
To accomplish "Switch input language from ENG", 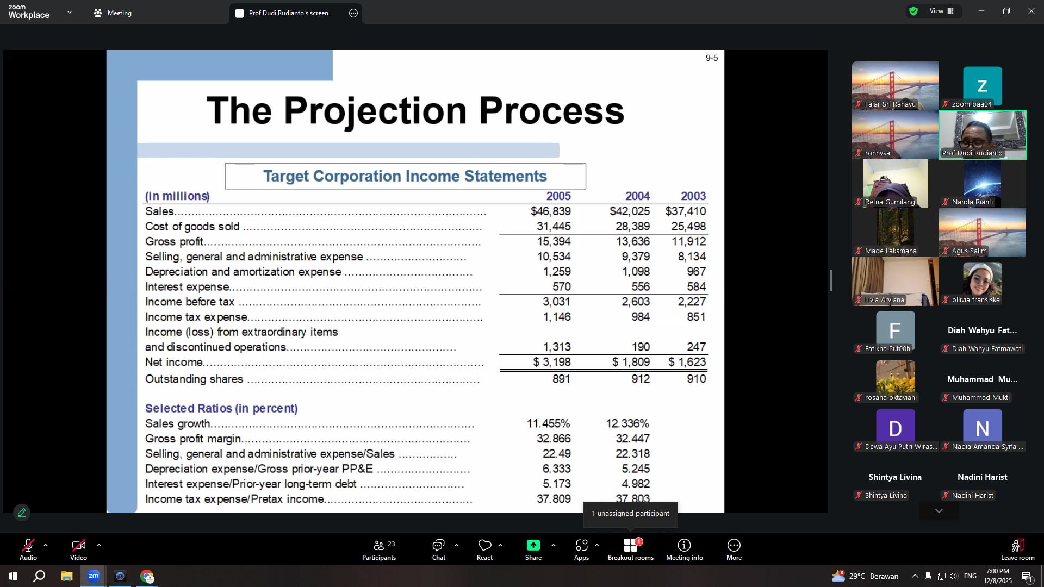I will [971, 576].
